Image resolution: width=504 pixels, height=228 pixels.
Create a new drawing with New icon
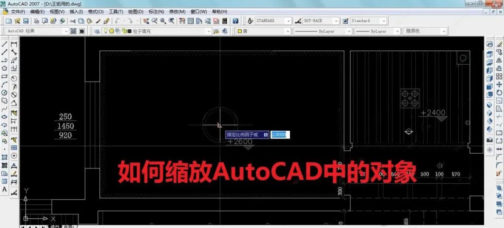(9, 21)
